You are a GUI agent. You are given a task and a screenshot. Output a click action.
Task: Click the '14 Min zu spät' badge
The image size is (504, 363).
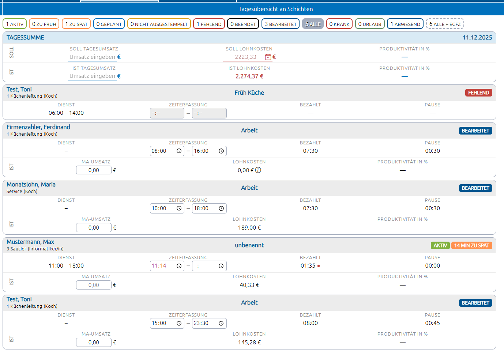pyautogui.click(x=471, y=246)
